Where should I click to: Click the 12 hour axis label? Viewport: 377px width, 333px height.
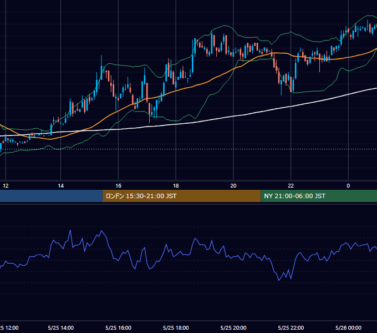point(6,186)
